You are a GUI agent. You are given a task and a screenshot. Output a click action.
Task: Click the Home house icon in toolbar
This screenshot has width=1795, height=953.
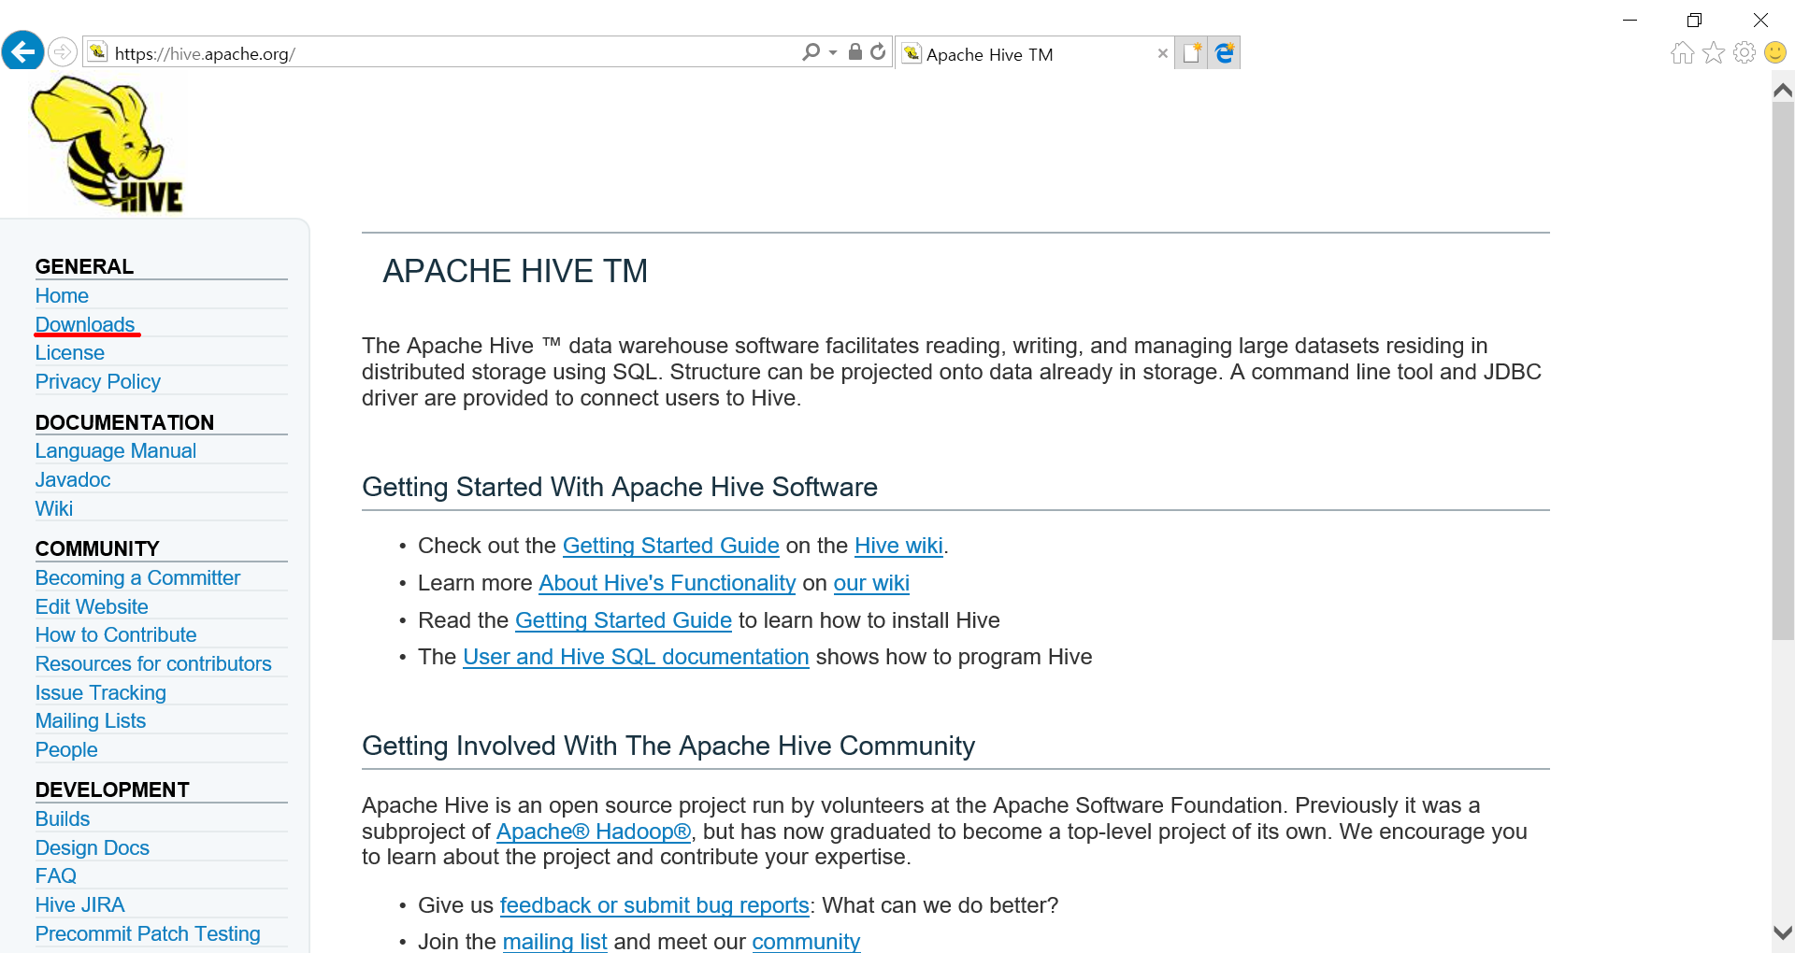pyautogui.click(x=1682, y=53)
